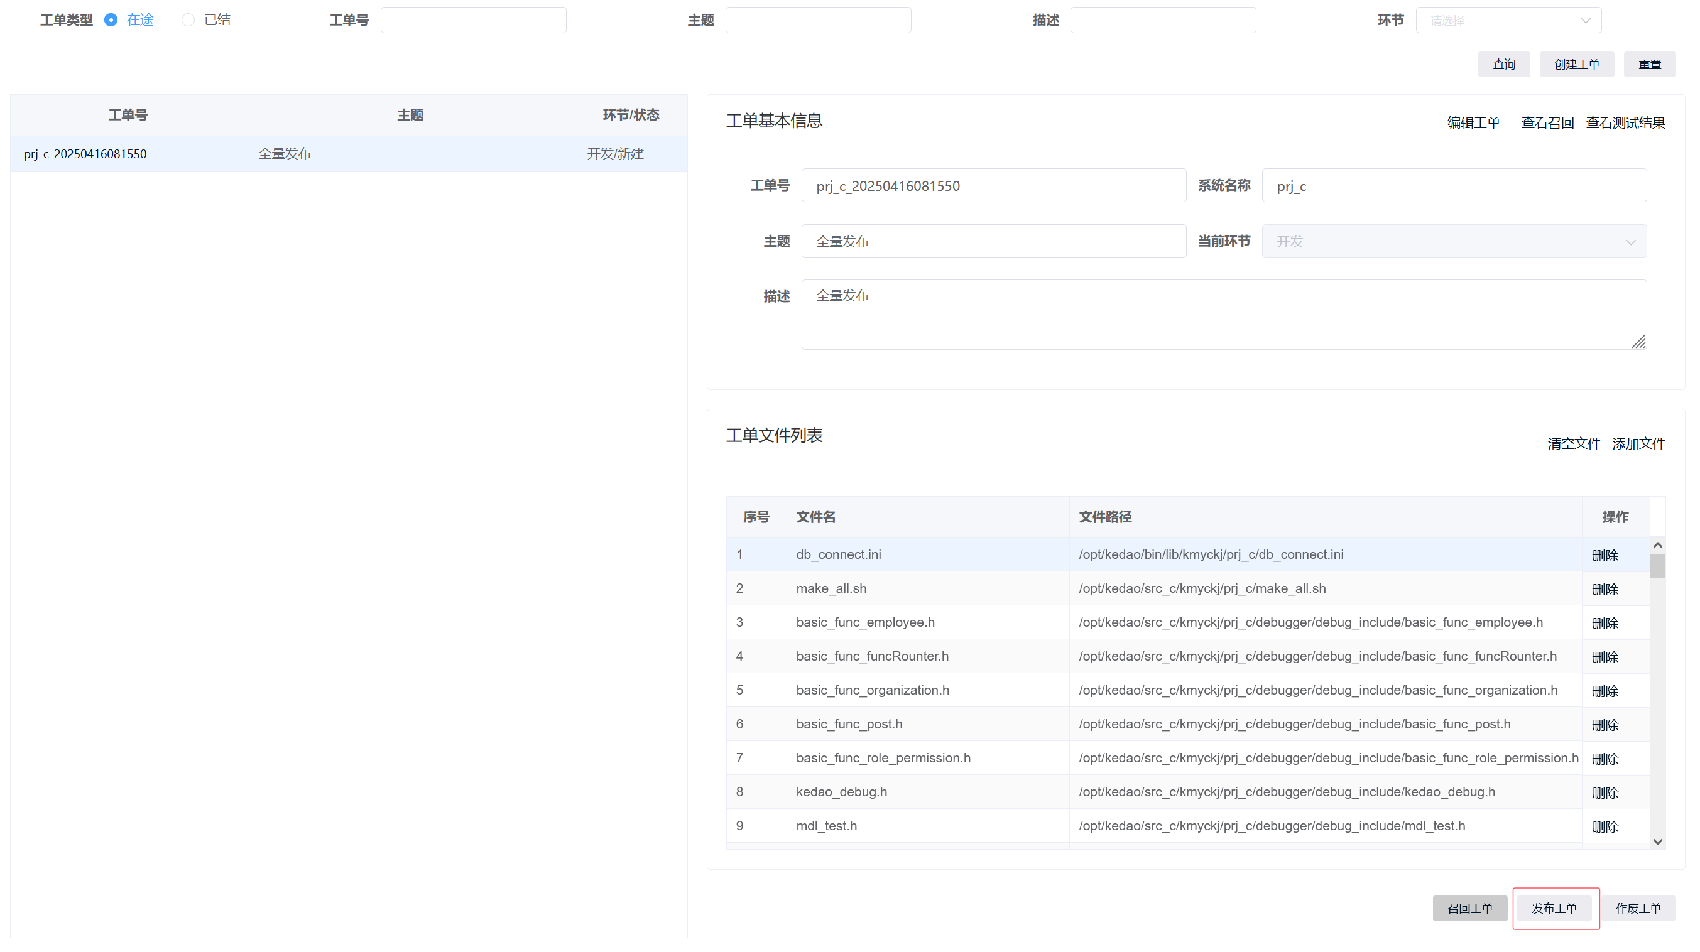This screenshot has height=952, width=1700.
Task: Open the 环节 filter dropdown
Action: (1508, 20)
